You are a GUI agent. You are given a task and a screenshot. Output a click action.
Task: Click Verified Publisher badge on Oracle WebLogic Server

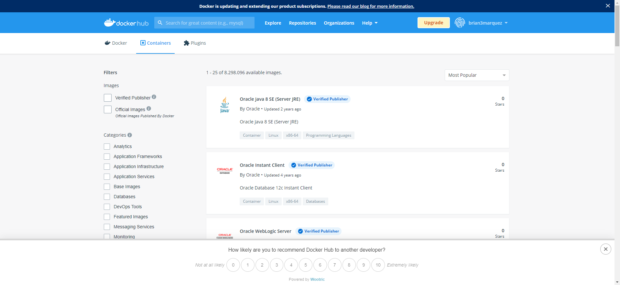(319, 231)
